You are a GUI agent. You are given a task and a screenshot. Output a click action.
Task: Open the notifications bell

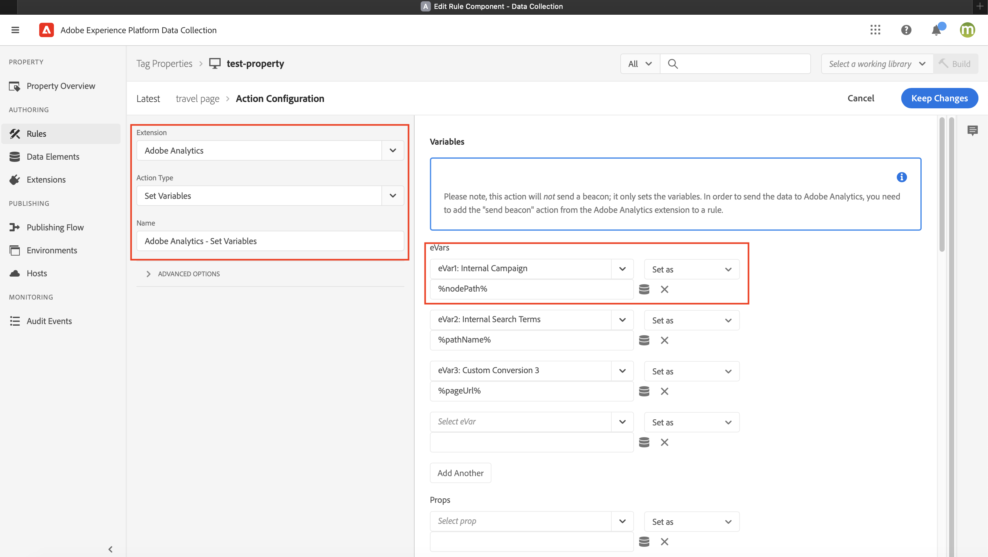(x=937, y=30)
